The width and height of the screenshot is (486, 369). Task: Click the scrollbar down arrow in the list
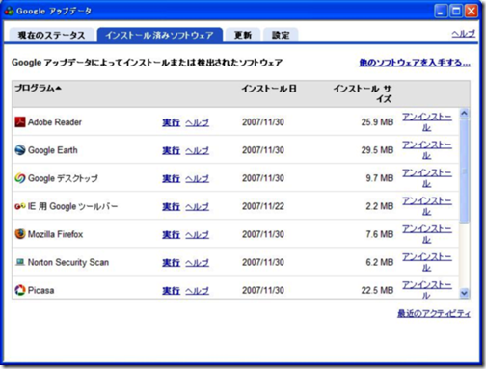pos(464,293)
